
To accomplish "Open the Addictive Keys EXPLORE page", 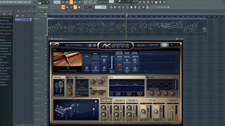I will point(154,45).
